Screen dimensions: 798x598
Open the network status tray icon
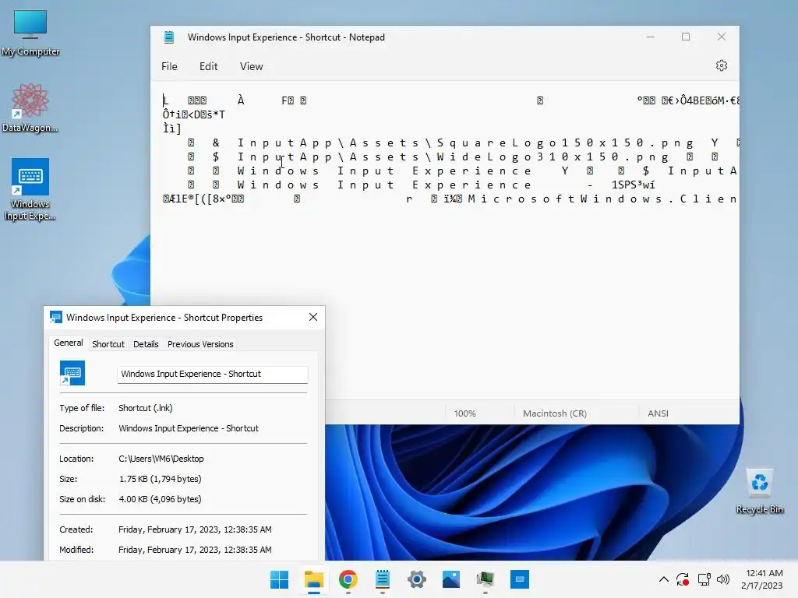[704, 579]
